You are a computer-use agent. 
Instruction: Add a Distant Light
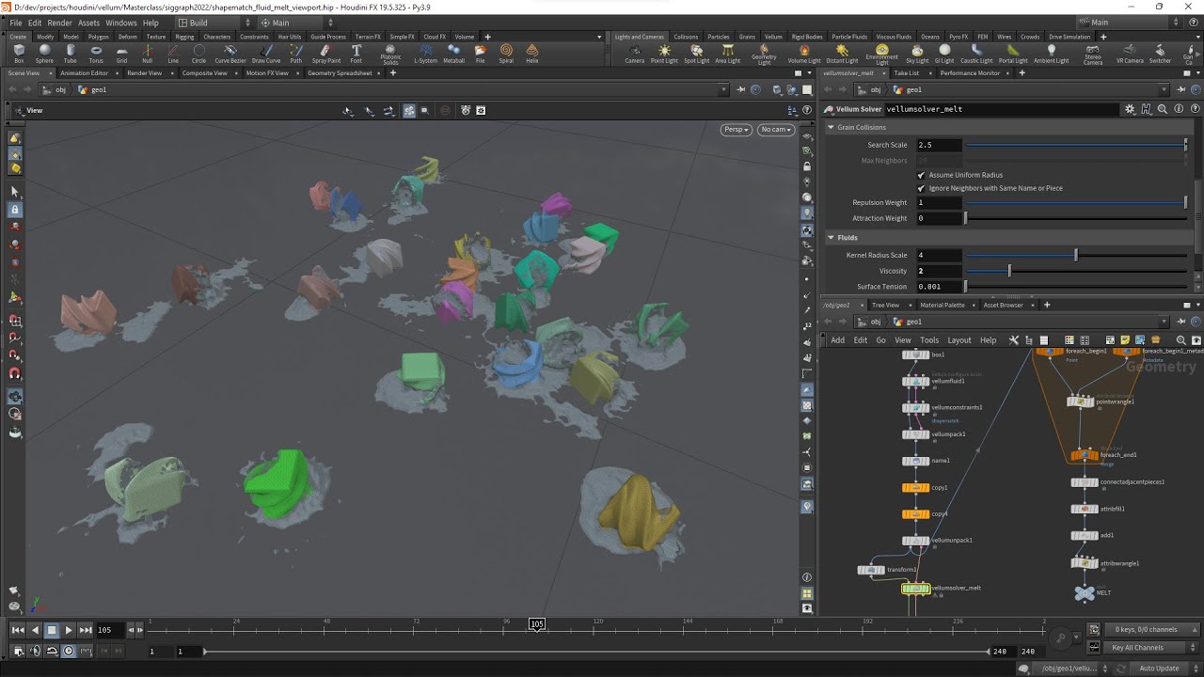[842, 54]
